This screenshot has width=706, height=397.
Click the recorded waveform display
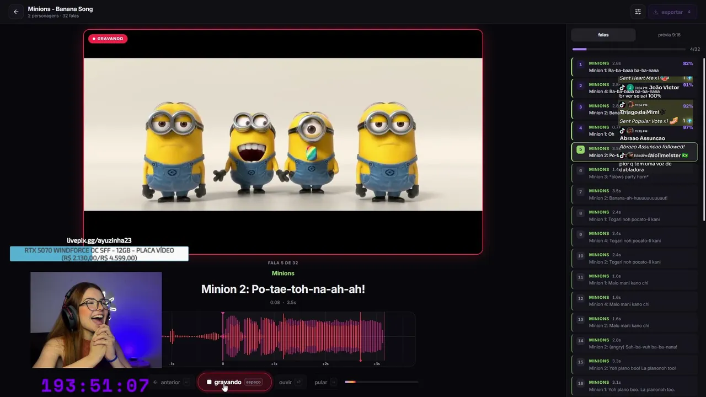click(288, 339)
